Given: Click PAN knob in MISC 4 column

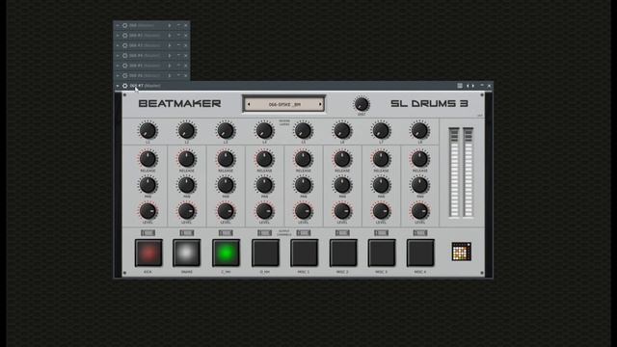Looking at the screenshot, I should tap(419, 185).
